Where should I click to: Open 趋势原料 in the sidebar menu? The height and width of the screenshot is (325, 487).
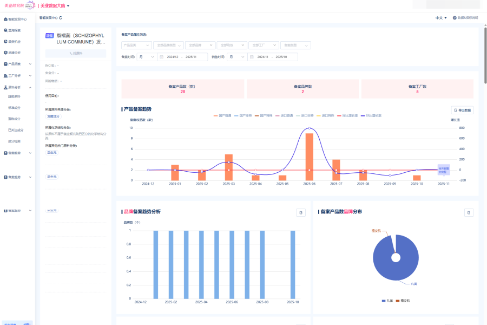[x=14, y=96]
